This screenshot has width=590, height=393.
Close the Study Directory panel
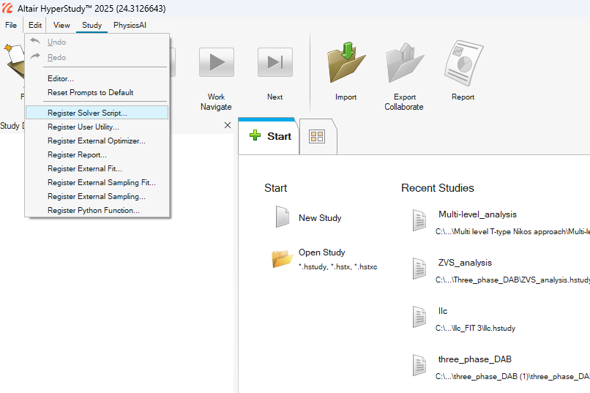click(x=228, y=125)
